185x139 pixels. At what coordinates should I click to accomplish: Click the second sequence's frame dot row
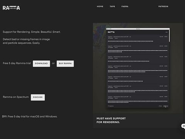pyautogui.click(x=138, y=51)
